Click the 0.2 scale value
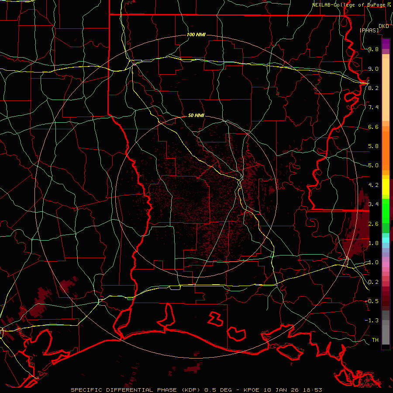Screen dimensions: 393x393 coord(373,282)
